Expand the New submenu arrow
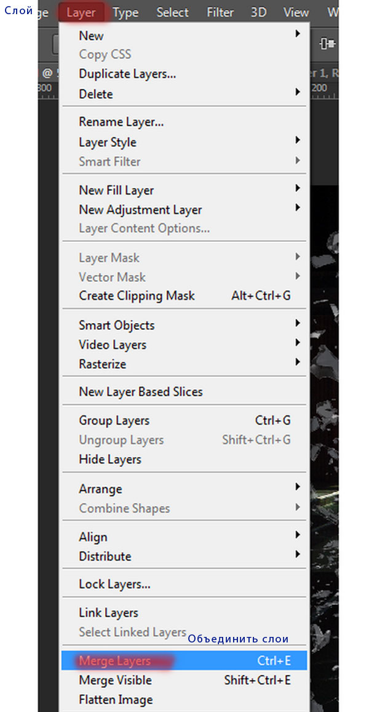 [x=298, y=34]
